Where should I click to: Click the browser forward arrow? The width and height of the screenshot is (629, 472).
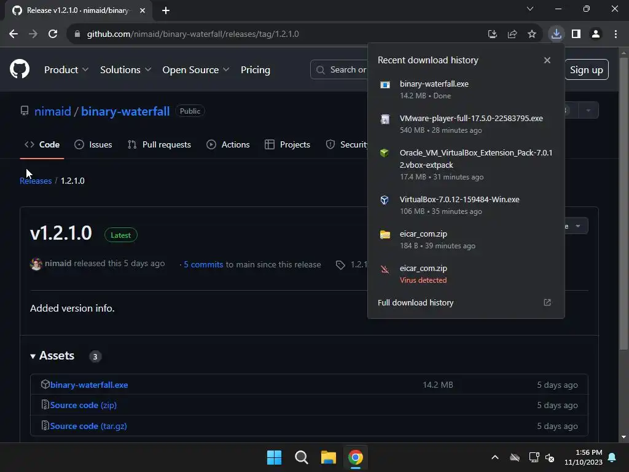(x=33, y=34)
